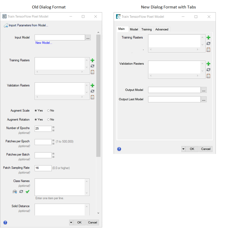The width and height of the screenshot is (237, 229).
Task: Browse for Output Model file
Action: coord(204,90)
